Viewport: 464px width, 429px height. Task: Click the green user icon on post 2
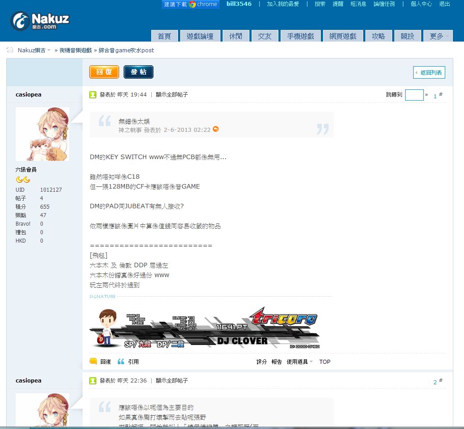pos(93,380)
